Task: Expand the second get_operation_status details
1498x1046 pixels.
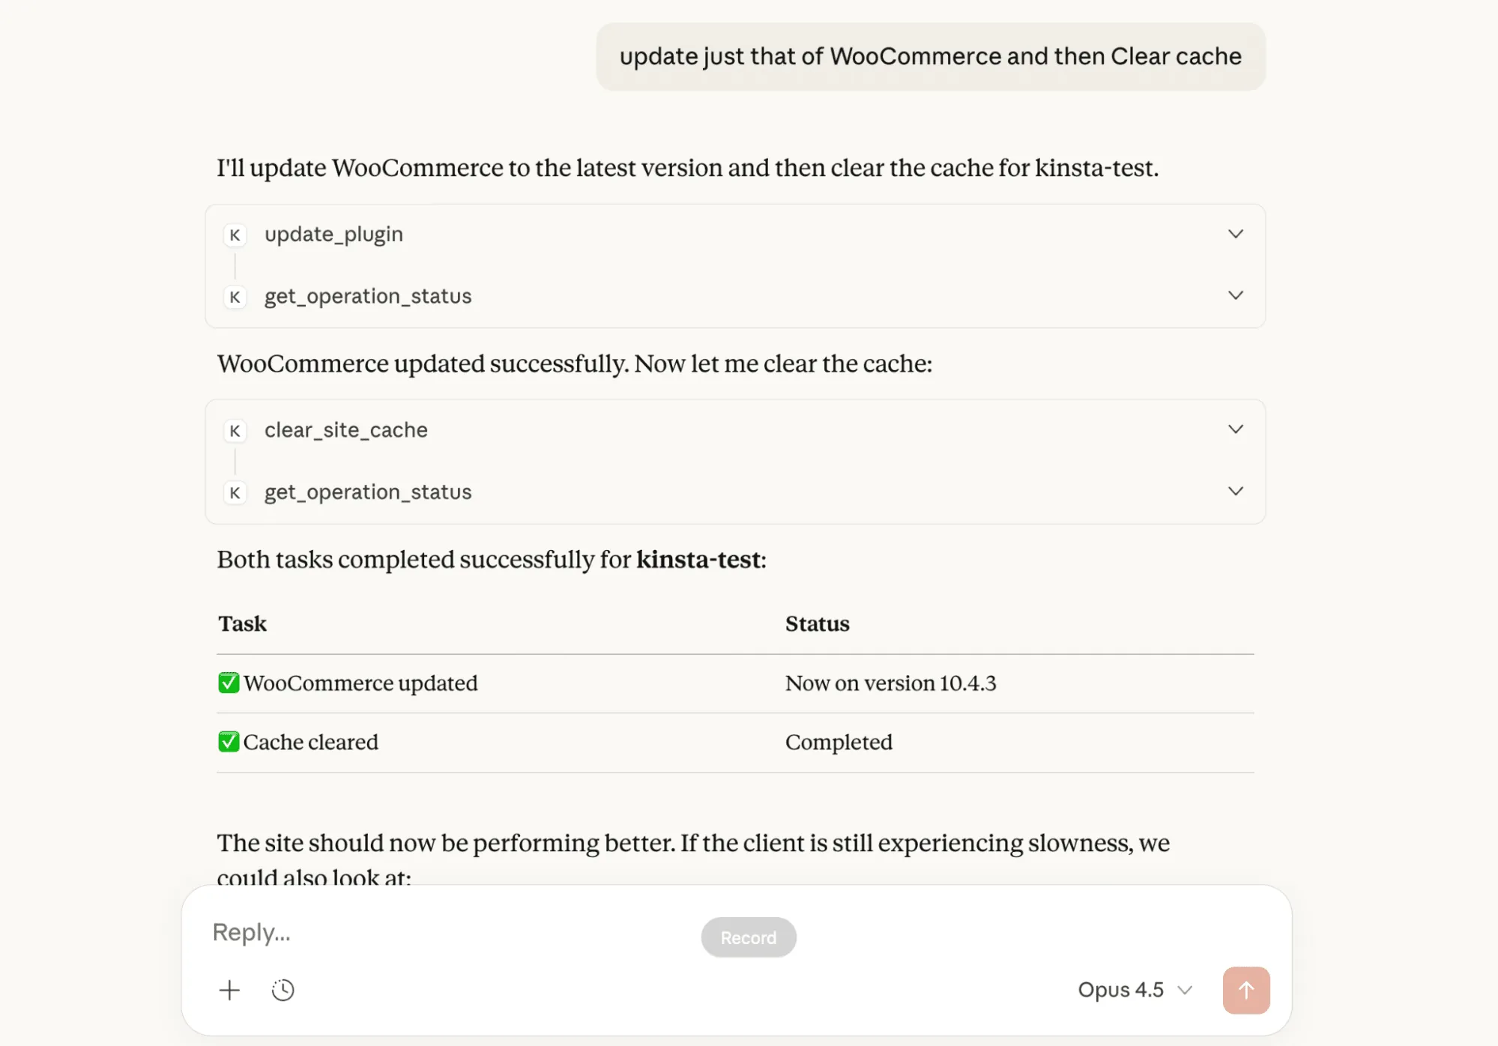Action: point(1236,492)
